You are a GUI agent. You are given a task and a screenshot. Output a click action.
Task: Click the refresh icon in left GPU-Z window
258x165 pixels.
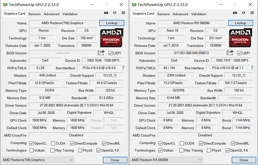[115, 13]
